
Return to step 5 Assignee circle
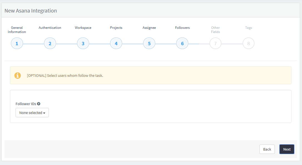[x=149, y=44]
